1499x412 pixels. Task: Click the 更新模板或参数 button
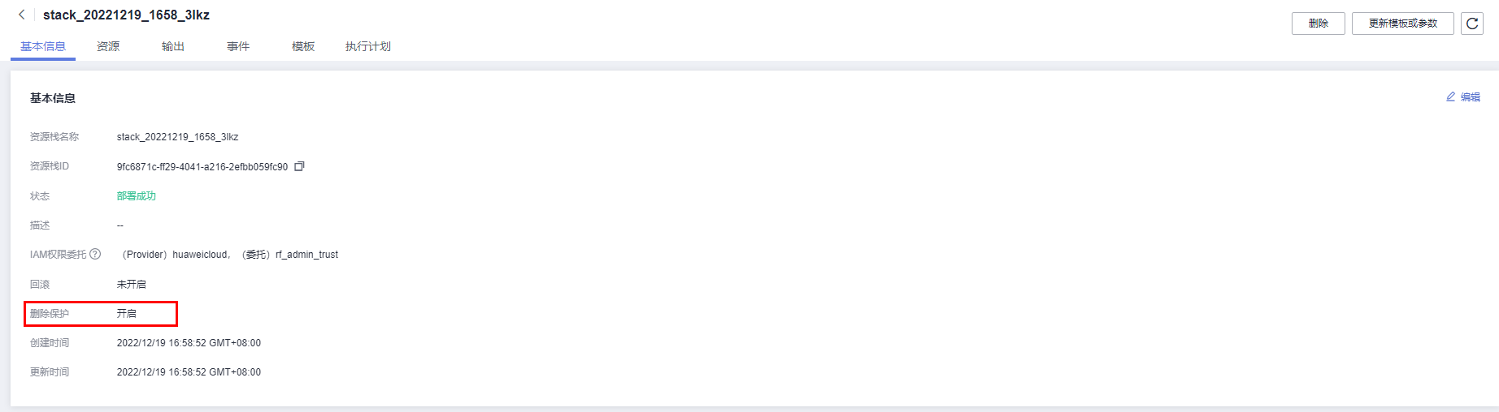point(1403,24)
